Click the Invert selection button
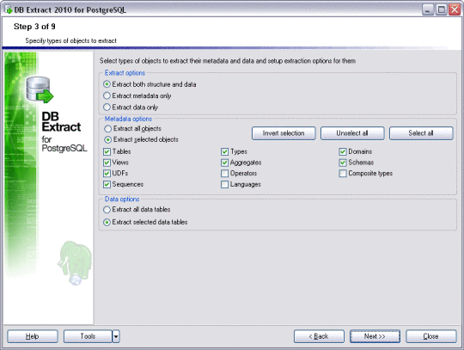This screenshot has width=464, height=350. tap(284, 133)
